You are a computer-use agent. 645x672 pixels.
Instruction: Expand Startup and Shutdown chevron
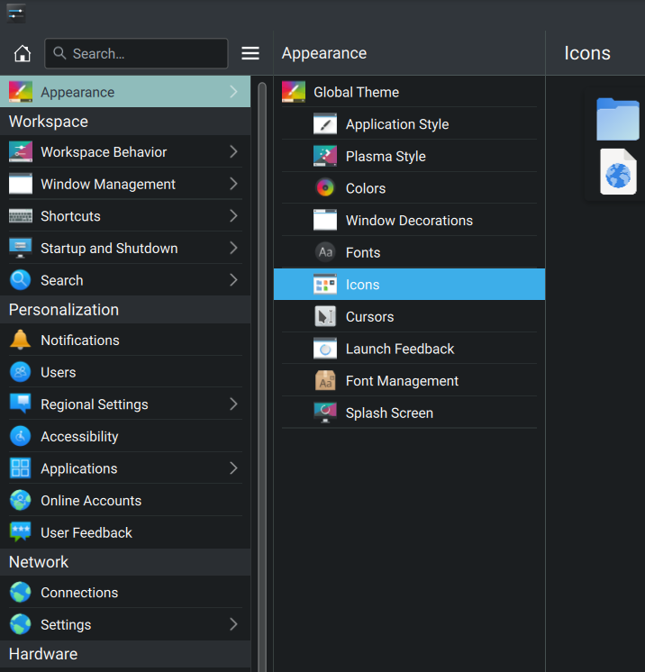point(233,248)
